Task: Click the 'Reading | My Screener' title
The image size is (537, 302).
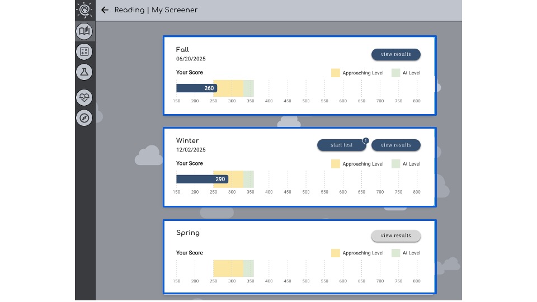Action: click(x=156, y=10)
